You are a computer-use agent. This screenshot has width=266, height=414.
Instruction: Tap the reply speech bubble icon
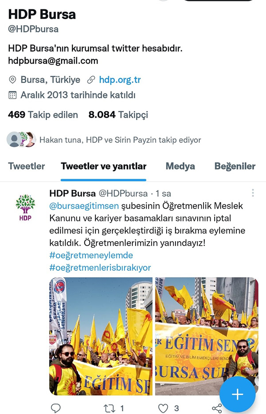[x=55, y=408]
